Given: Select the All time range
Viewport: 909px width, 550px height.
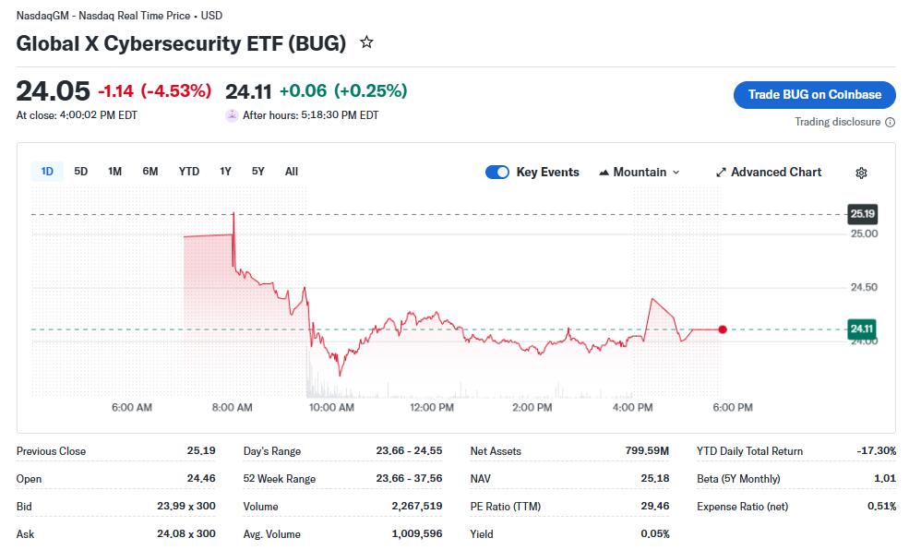Looking at the screenshot, I should [292, 172].
